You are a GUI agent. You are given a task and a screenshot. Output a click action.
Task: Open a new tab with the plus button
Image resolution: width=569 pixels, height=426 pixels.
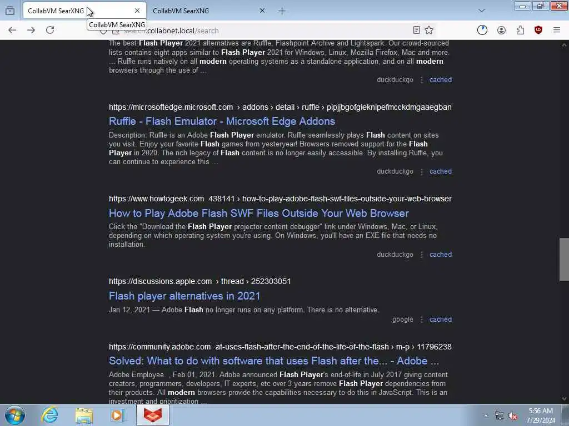coord(282,11)
